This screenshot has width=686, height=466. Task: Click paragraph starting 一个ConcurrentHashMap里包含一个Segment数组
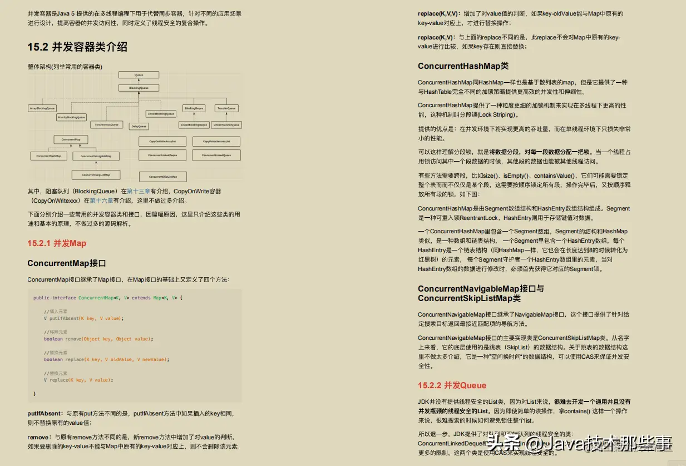click(x=524, y=250)
